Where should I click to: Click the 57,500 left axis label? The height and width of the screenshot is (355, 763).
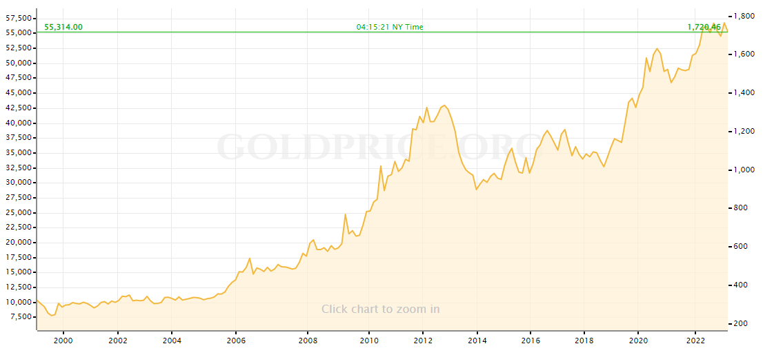click(17, 17)
